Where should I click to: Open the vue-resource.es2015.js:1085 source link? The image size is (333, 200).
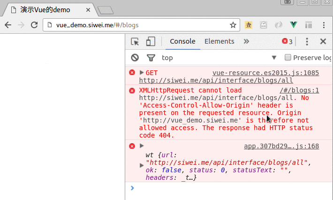coord(265,73)
